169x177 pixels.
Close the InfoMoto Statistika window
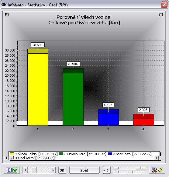point(164,5)
